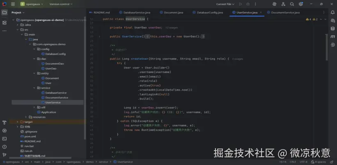The height and width of the screenshot is (165, 337).
Task: Expand the resources folder
Action: point(26,117)
